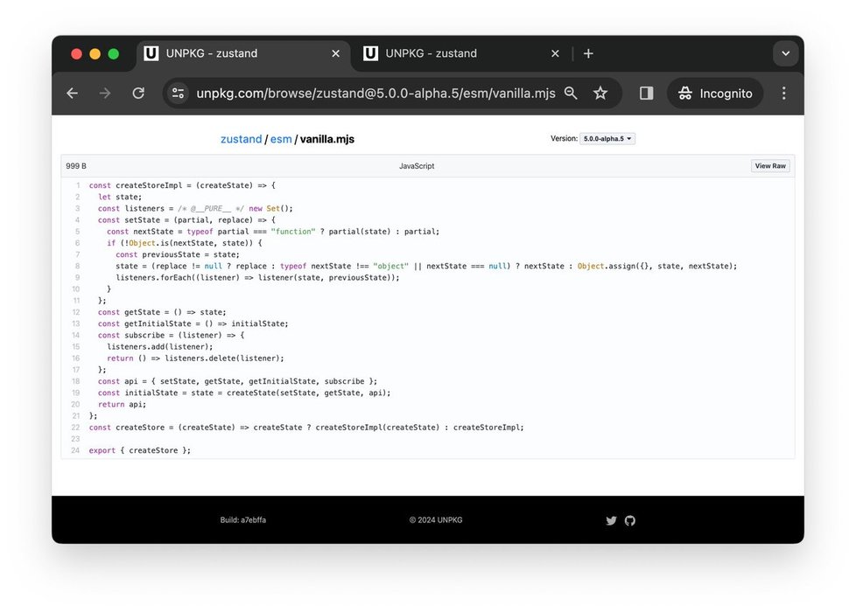Image resolution: width=856 pixels, height=612 pixels.
Task: Expand the tab search chevron
Action: pos(786,53)
